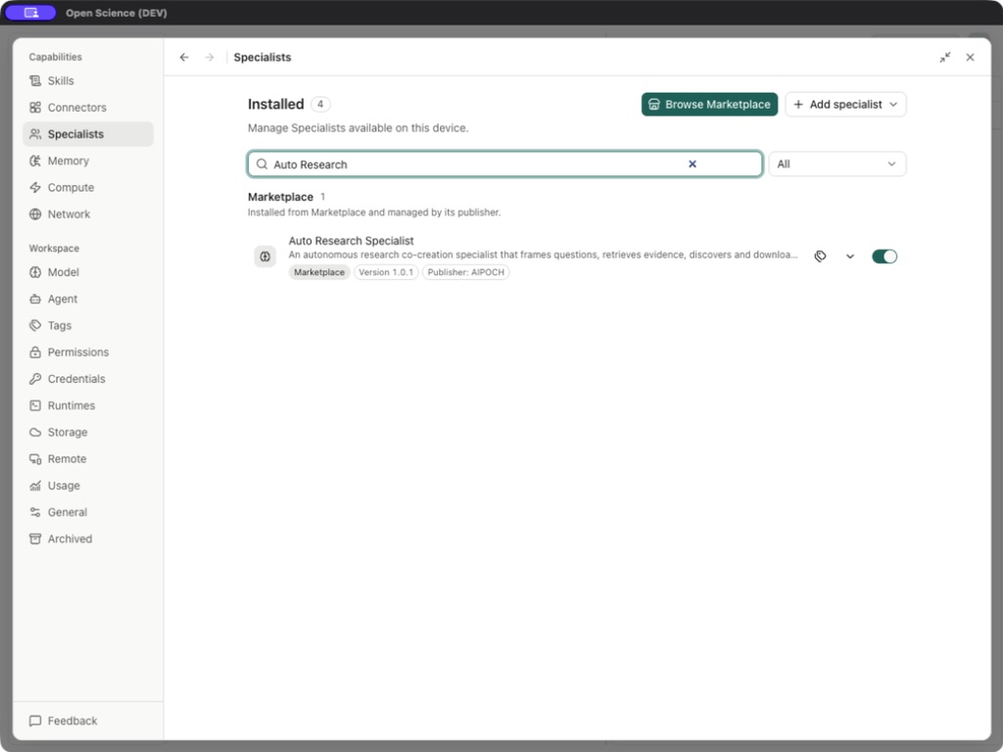Expand the Auto Research Specialist details chevron
The image size is (1003, 752).
[850, 257]
